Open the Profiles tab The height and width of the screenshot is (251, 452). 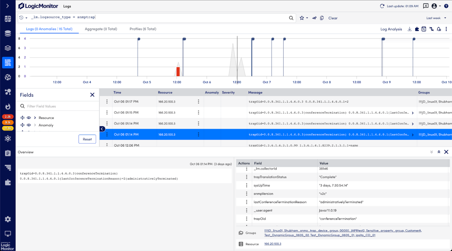coord(143,29)
